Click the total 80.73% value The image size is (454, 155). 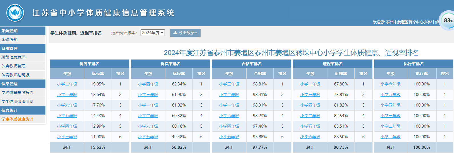pos(341,147)
